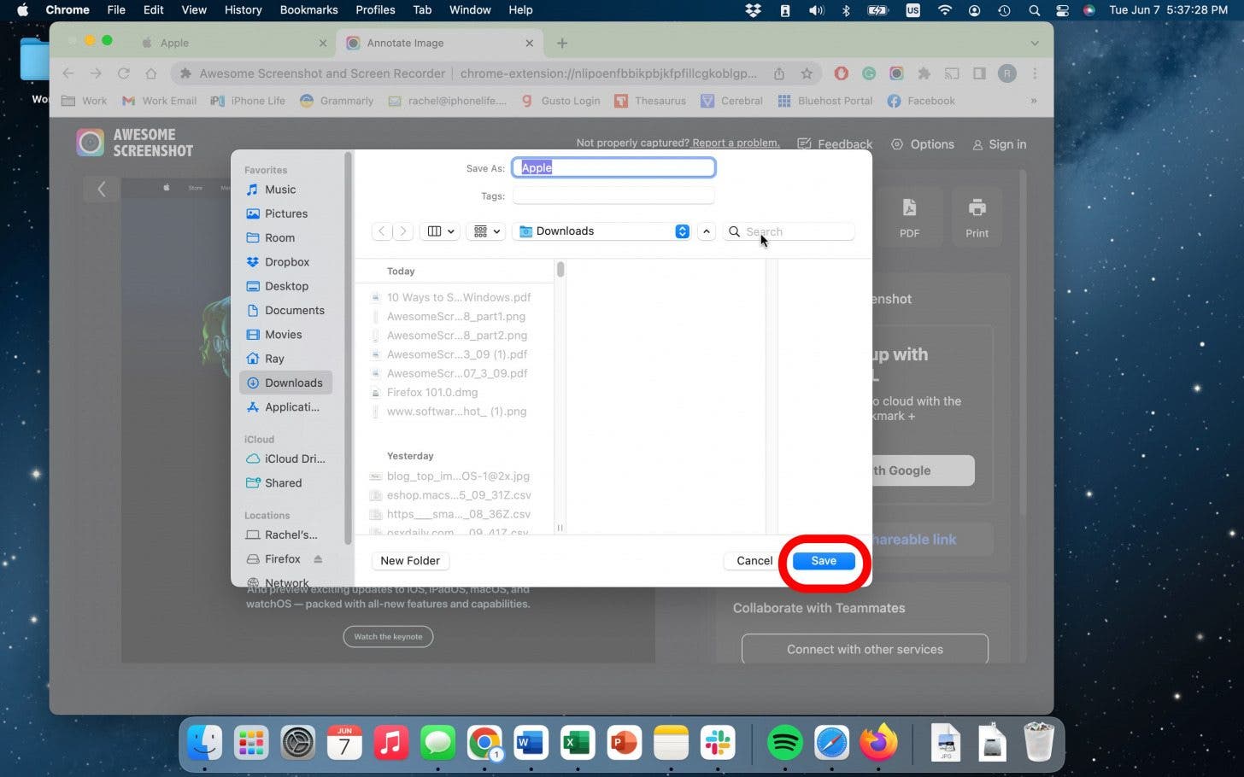
Task: Open Finder from the Dock
Action: tap(205, 743)
